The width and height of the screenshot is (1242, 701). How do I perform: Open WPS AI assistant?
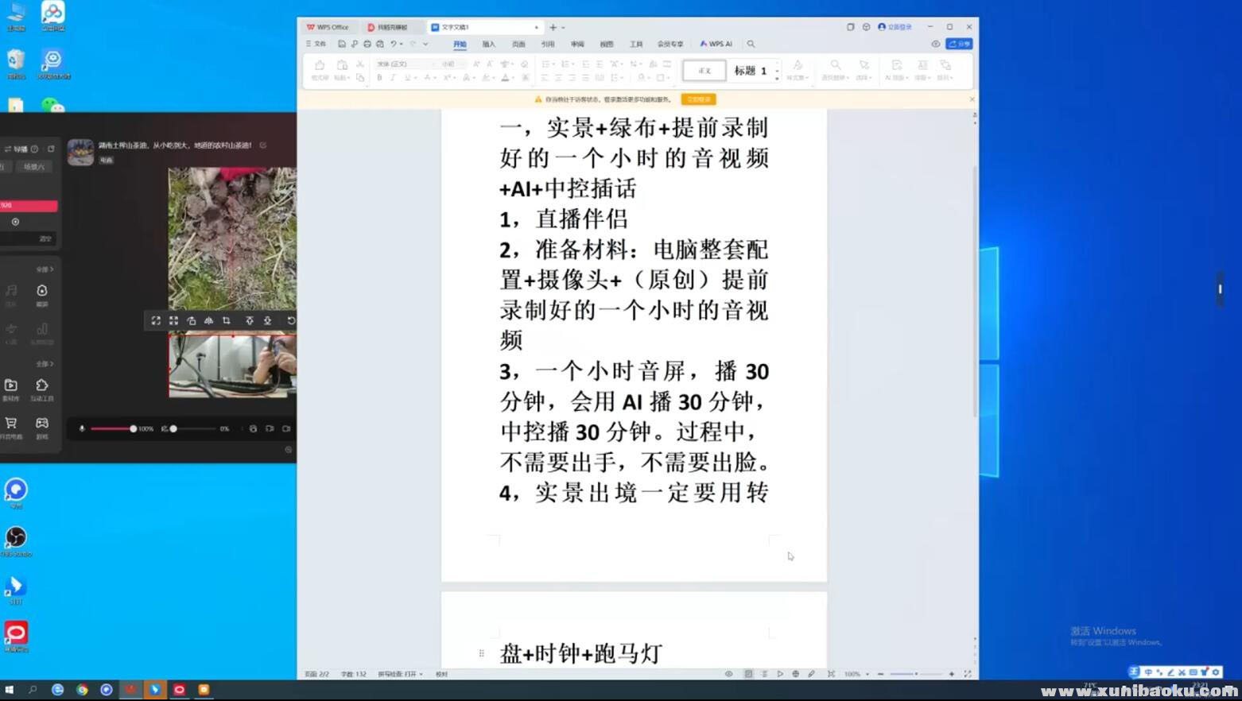716,44
